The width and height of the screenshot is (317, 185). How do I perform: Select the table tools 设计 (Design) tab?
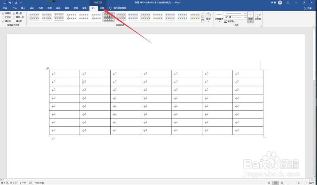pos(94,8)
